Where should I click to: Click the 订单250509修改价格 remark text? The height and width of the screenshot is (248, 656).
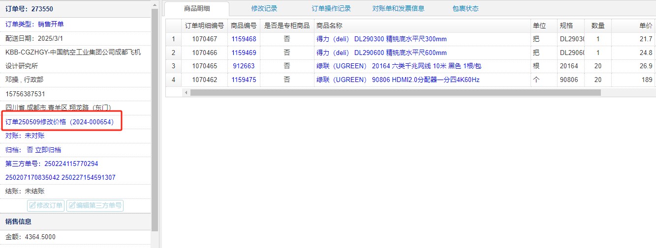coord(60,122)
